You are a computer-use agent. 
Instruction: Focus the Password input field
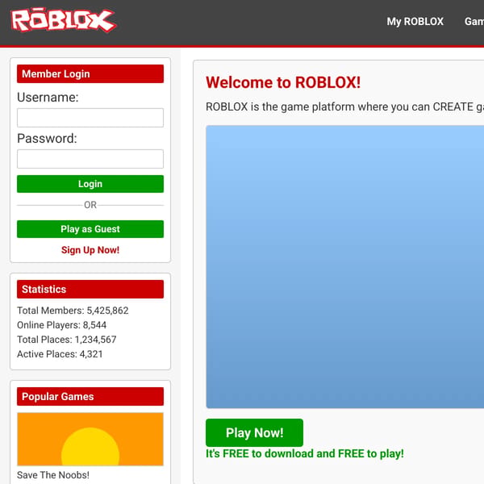[x=90, y=159]
